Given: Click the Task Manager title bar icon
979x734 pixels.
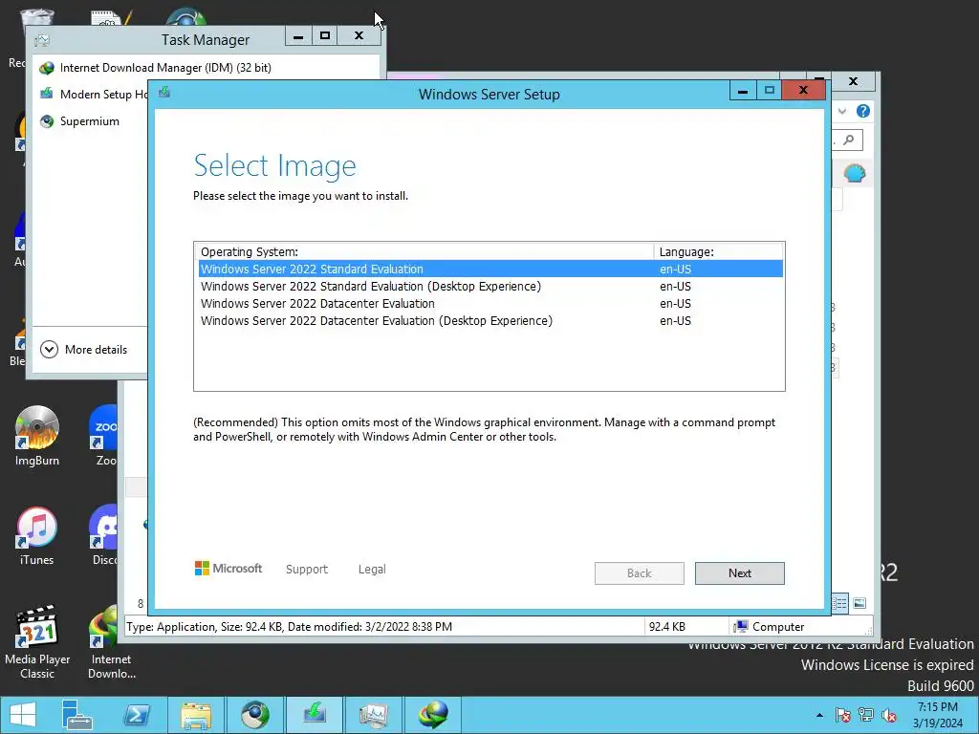Looking at the screenshot, I should tap(42, 40).
